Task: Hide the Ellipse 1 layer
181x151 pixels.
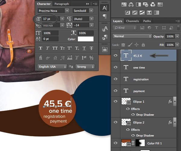Action: coord(116,101)
